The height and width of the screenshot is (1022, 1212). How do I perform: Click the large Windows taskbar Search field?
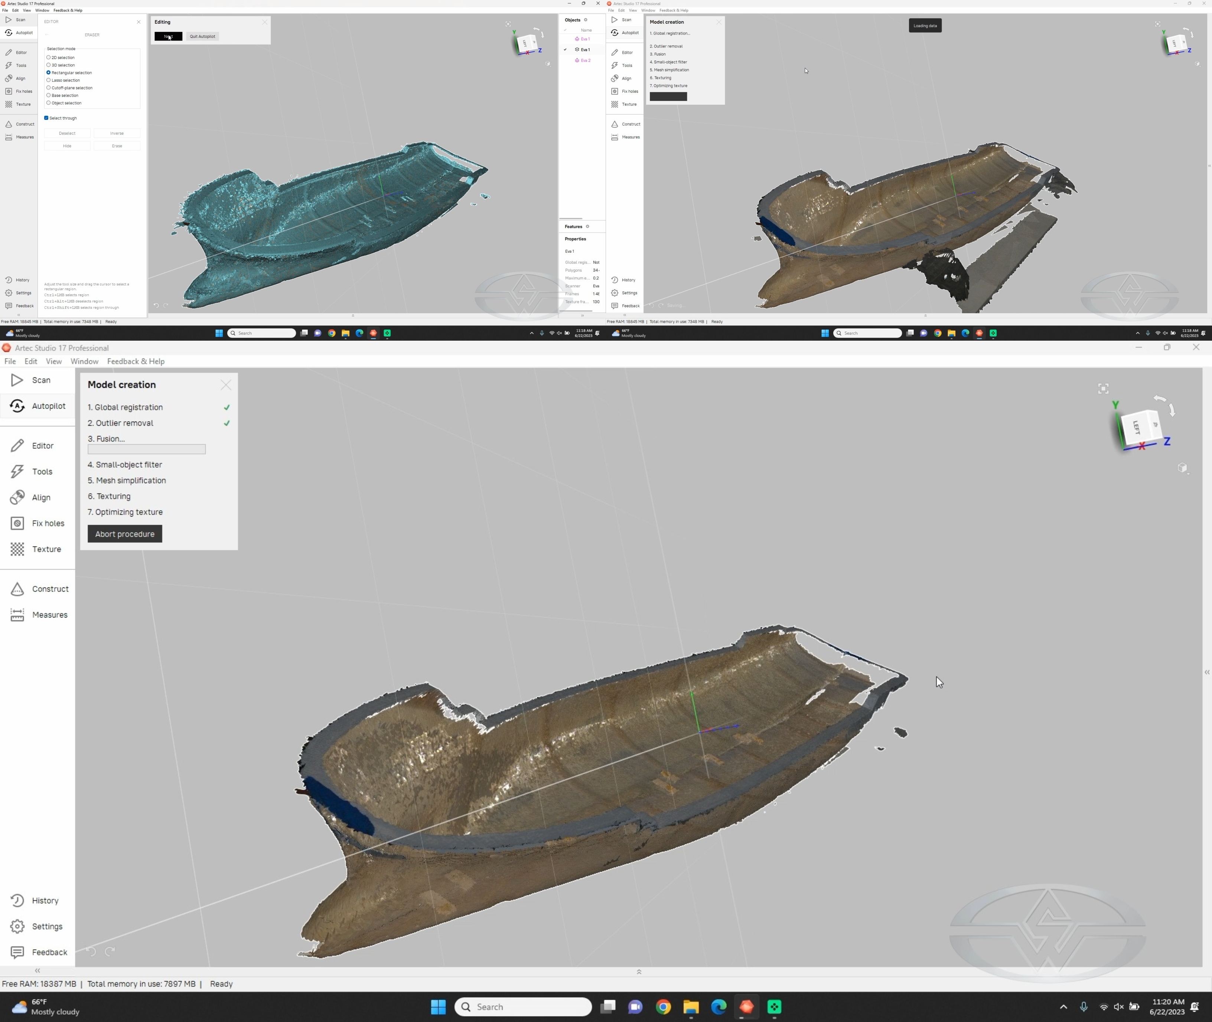523,1007
